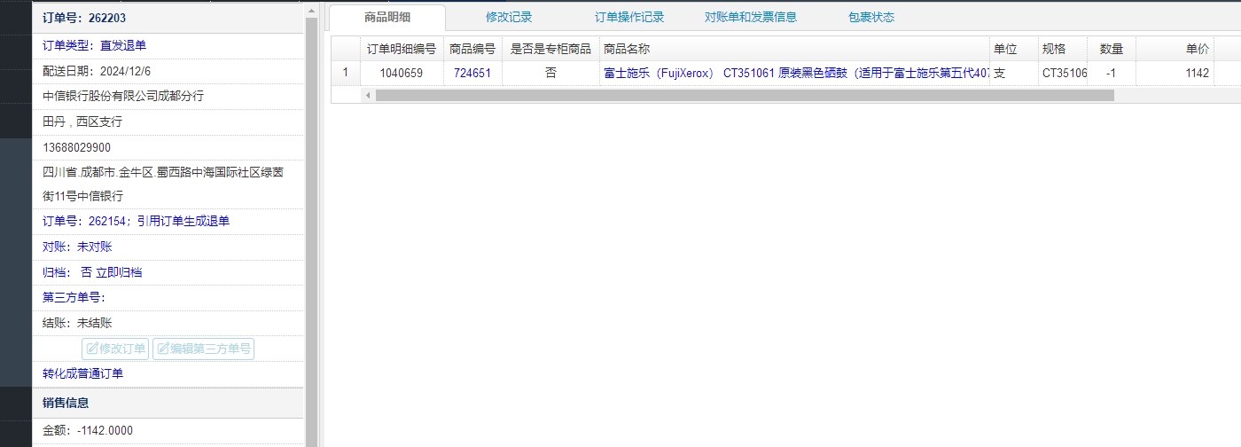Click phone number 13688029900
This screenshot has height=447, width=1241.
click(77, 147)
